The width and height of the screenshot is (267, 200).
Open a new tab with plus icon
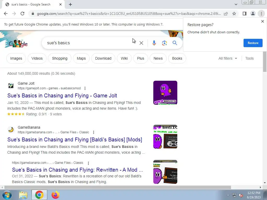70,5
